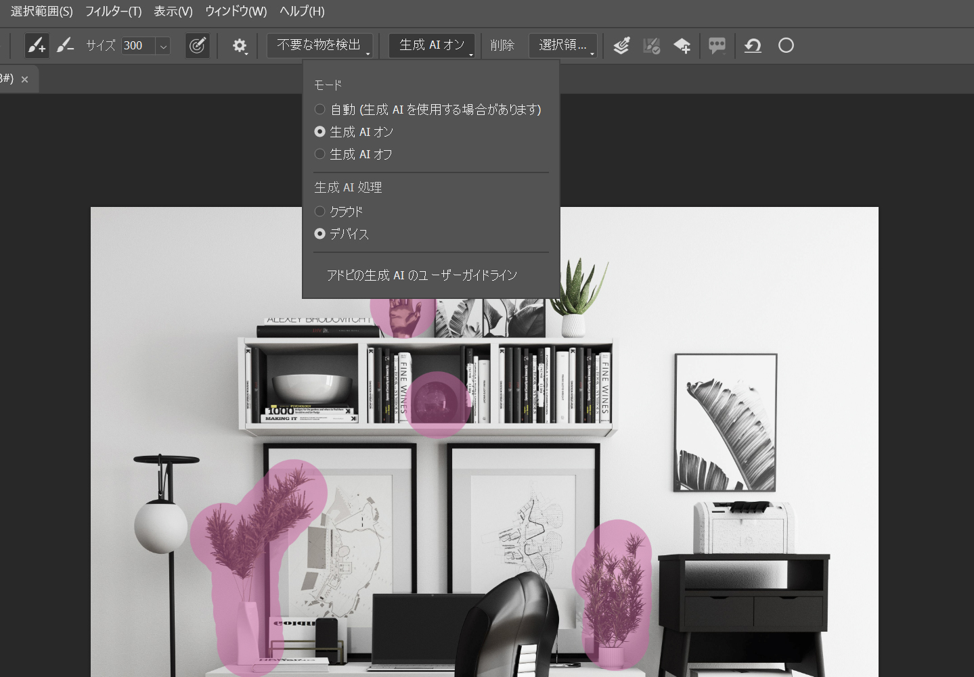The width and height of the screenshot is (974, 677).
Task: Open the 選択領… dropdown
Action: [x=563, y=45]
